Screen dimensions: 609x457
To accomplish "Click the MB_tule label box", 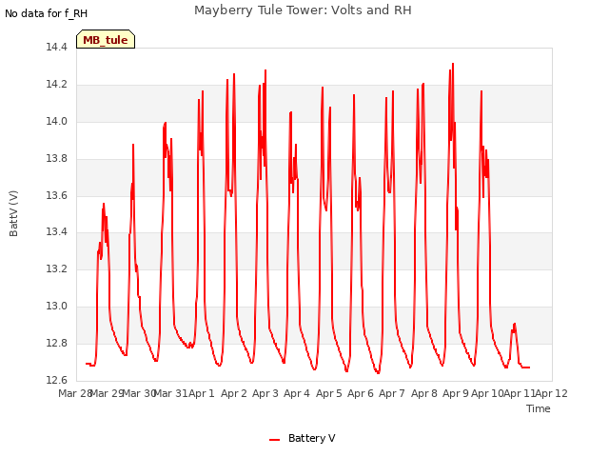I will pos(106,39).
